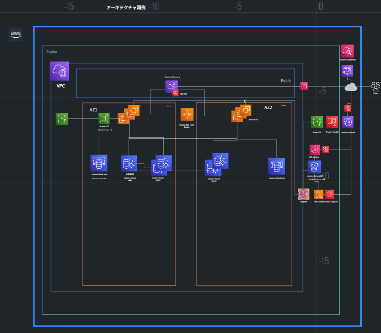Click the Amazon Cognito icon
This screenshot has width=381, height=333.
coord(332,122)
